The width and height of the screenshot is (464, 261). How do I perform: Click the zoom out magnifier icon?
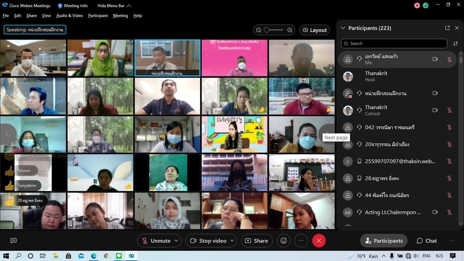pos(258,30)
